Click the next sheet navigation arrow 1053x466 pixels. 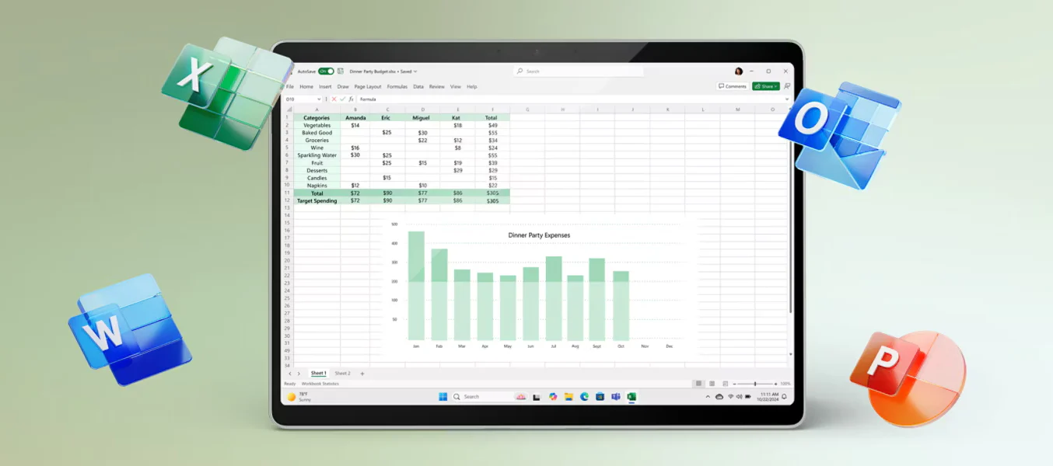[299, 374]
